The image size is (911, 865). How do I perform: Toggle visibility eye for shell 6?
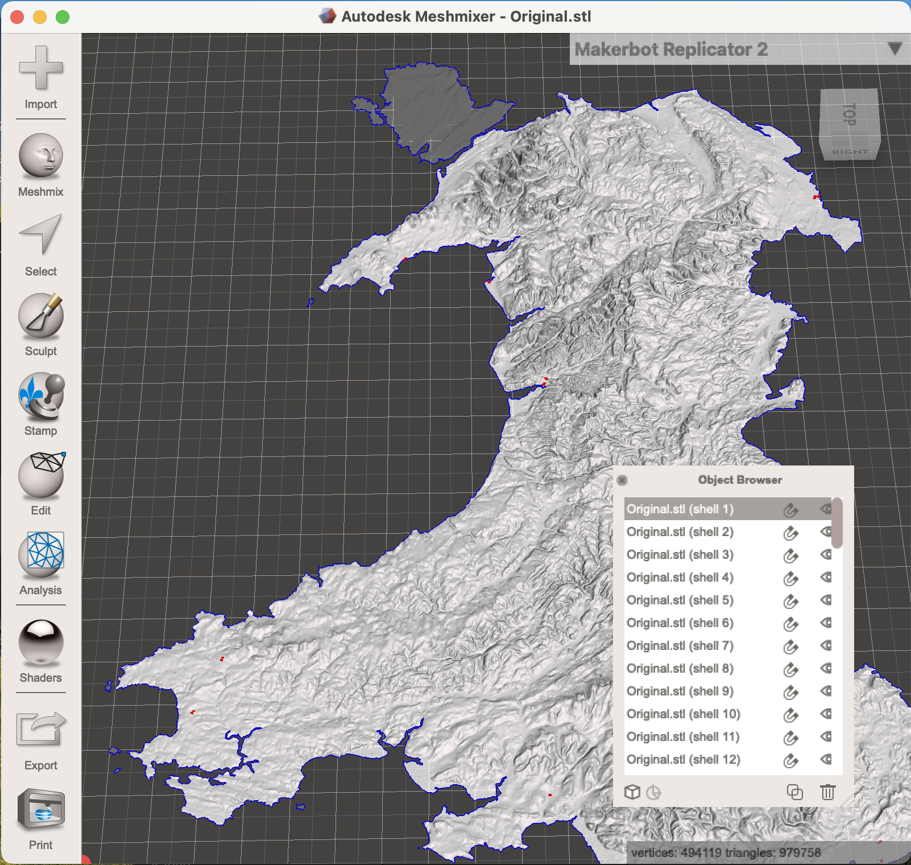826,623
